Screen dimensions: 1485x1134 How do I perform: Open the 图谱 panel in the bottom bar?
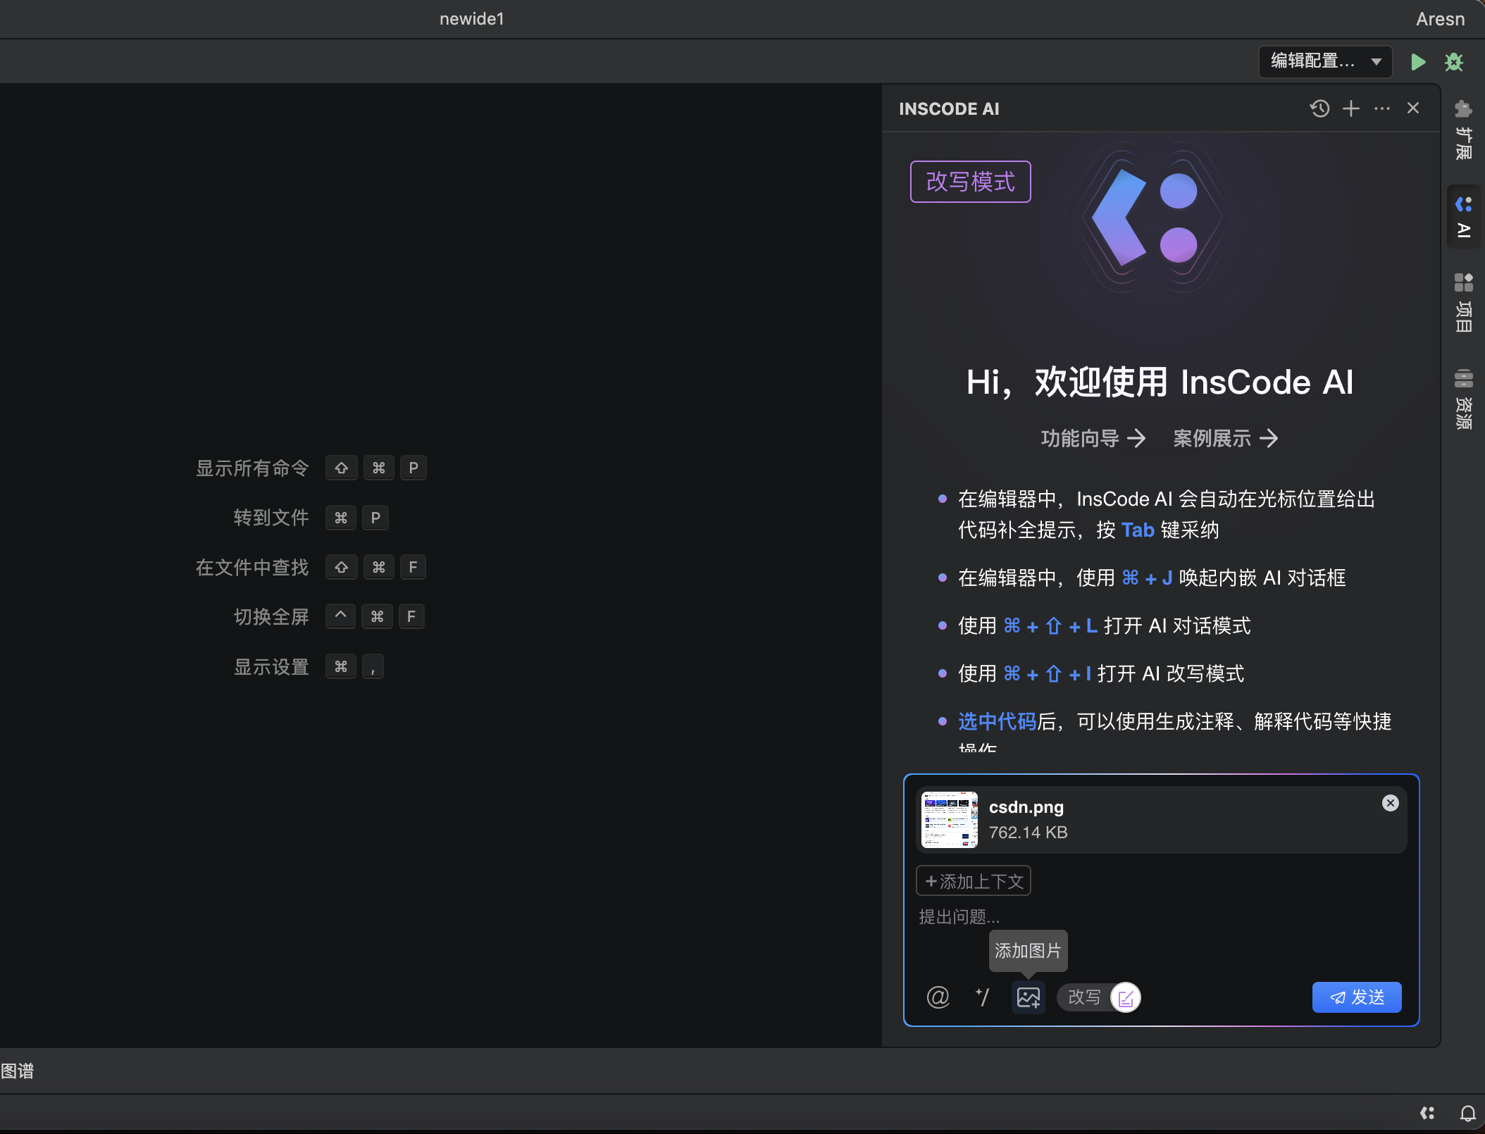click(17, 1071)
